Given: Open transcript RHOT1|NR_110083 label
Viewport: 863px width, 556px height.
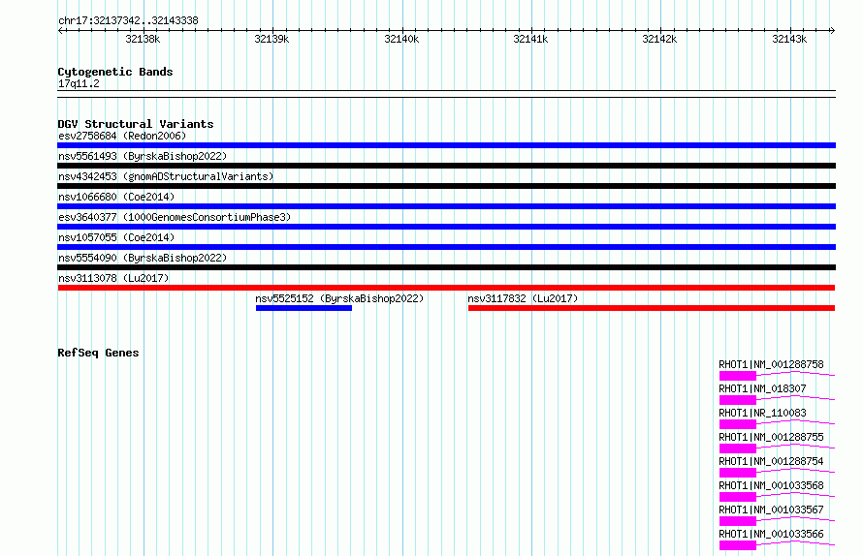Looking at the screenshot, I should click(762, 413).
